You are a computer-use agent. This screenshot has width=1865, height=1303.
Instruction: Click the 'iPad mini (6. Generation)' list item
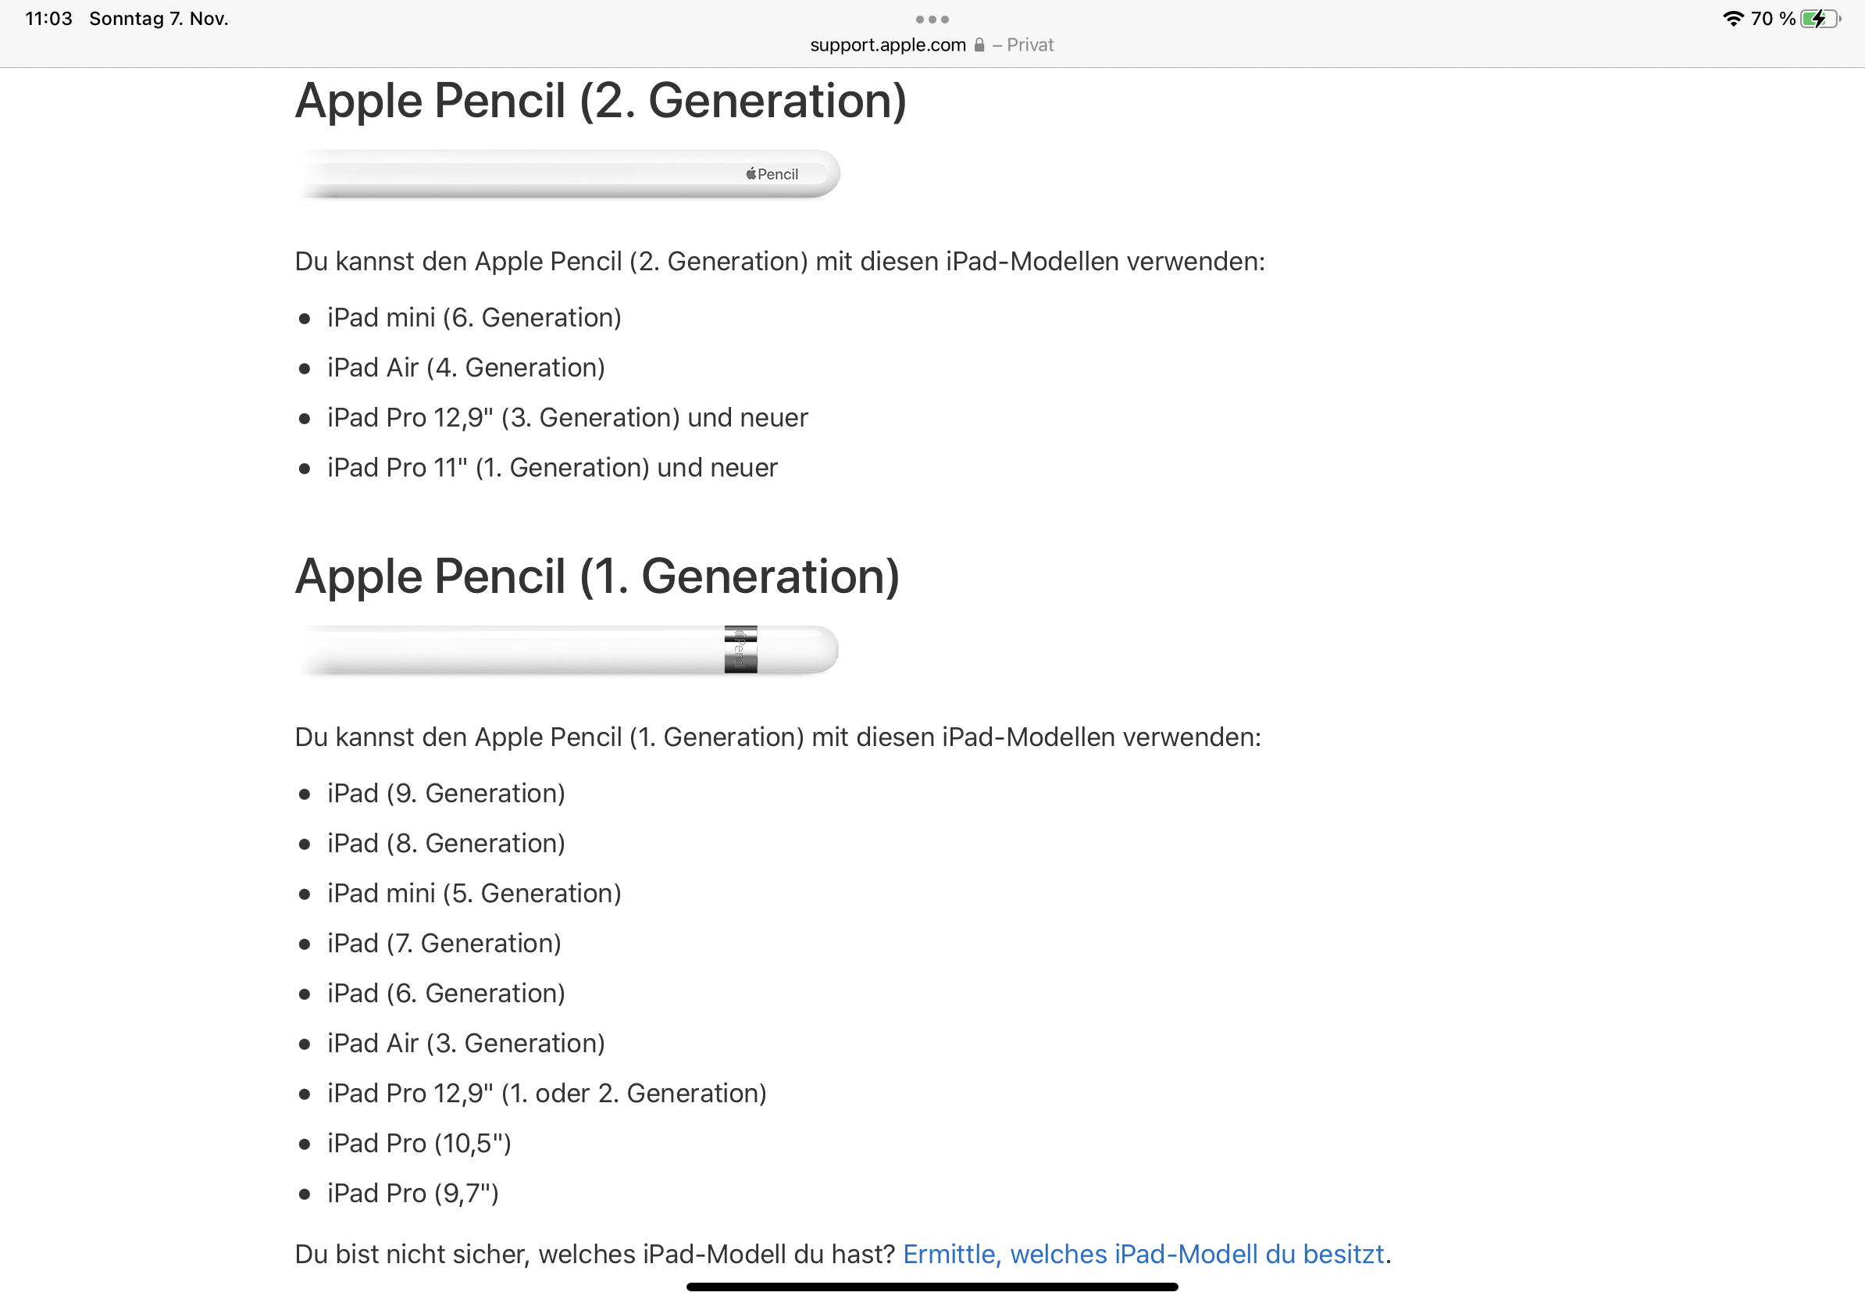473,318
